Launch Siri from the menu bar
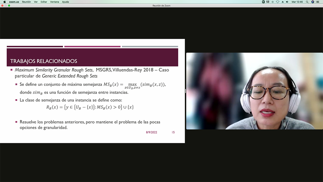Image resolution: width=323 pixels, height=182 pixels. (313, 2)
